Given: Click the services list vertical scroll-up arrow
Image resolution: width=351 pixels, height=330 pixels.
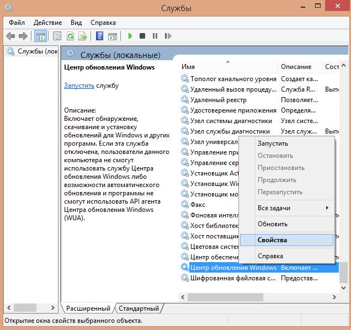Looking at the screenshot, I should [343, 66].
